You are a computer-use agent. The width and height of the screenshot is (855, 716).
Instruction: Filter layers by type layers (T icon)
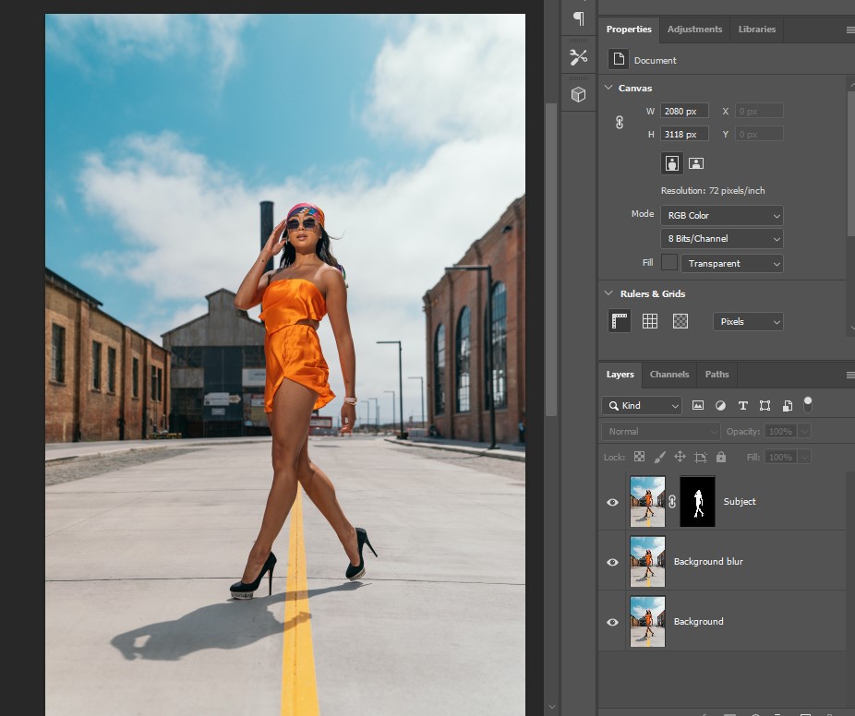point(742,405)
